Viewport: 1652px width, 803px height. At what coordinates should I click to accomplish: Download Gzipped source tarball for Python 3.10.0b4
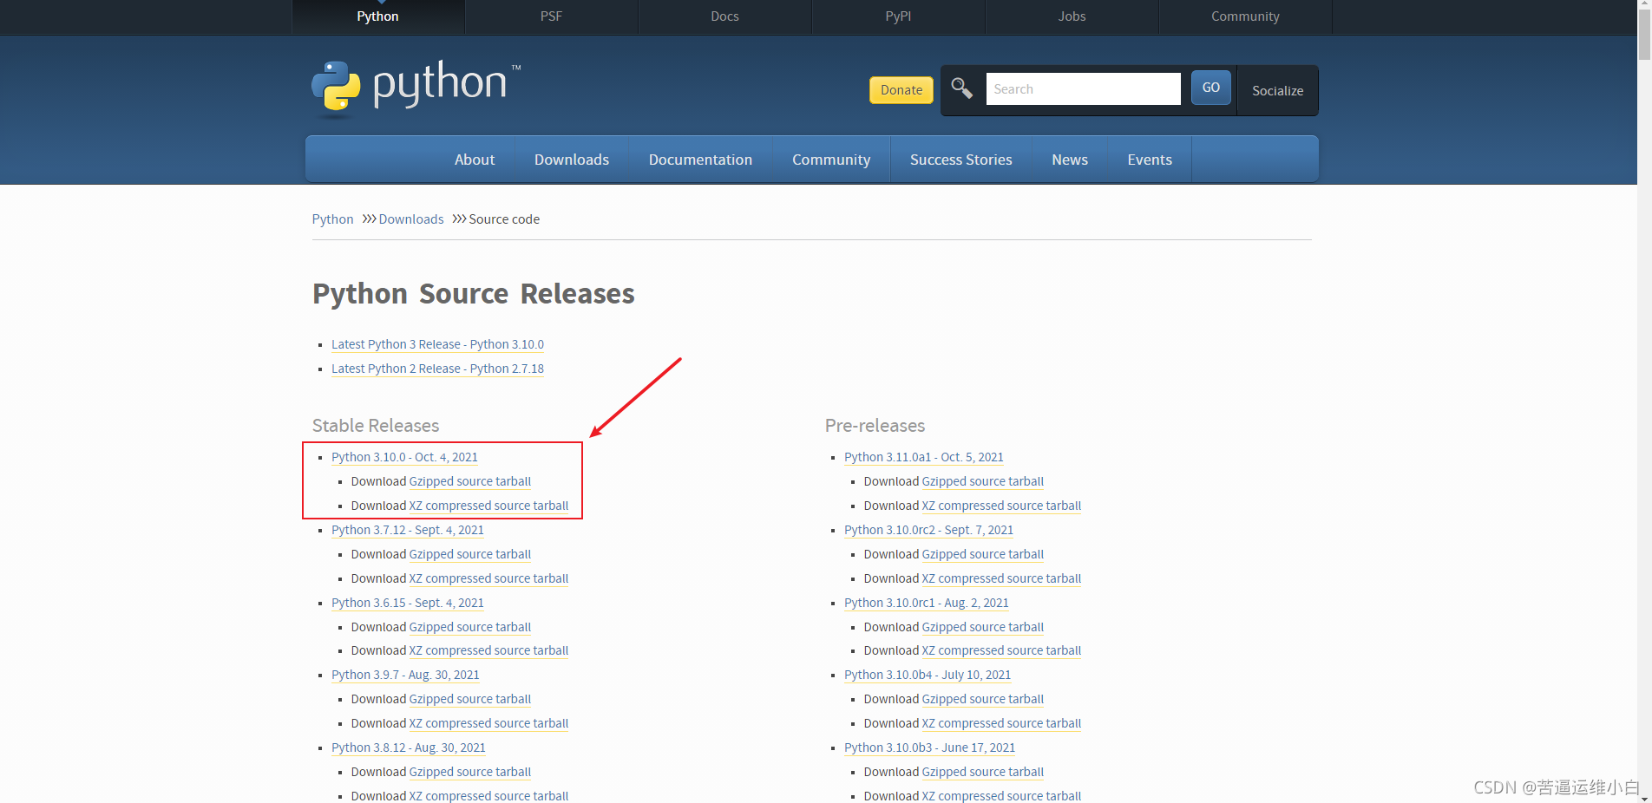pyautogui.click(x=982, y=699)
